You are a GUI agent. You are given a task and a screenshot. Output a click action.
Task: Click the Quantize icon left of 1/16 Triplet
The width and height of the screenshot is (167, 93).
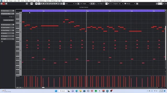(x=78, y=4)
